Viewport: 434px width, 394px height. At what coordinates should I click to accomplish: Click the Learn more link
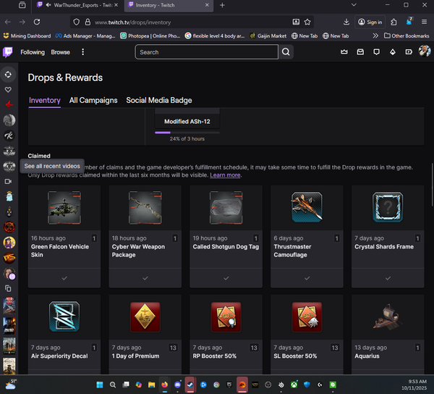pos(225,175)
